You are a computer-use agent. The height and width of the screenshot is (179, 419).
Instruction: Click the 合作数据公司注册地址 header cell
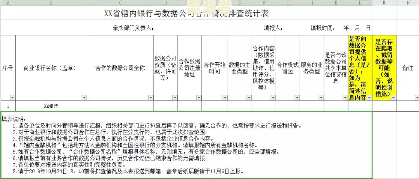[190, 68]
